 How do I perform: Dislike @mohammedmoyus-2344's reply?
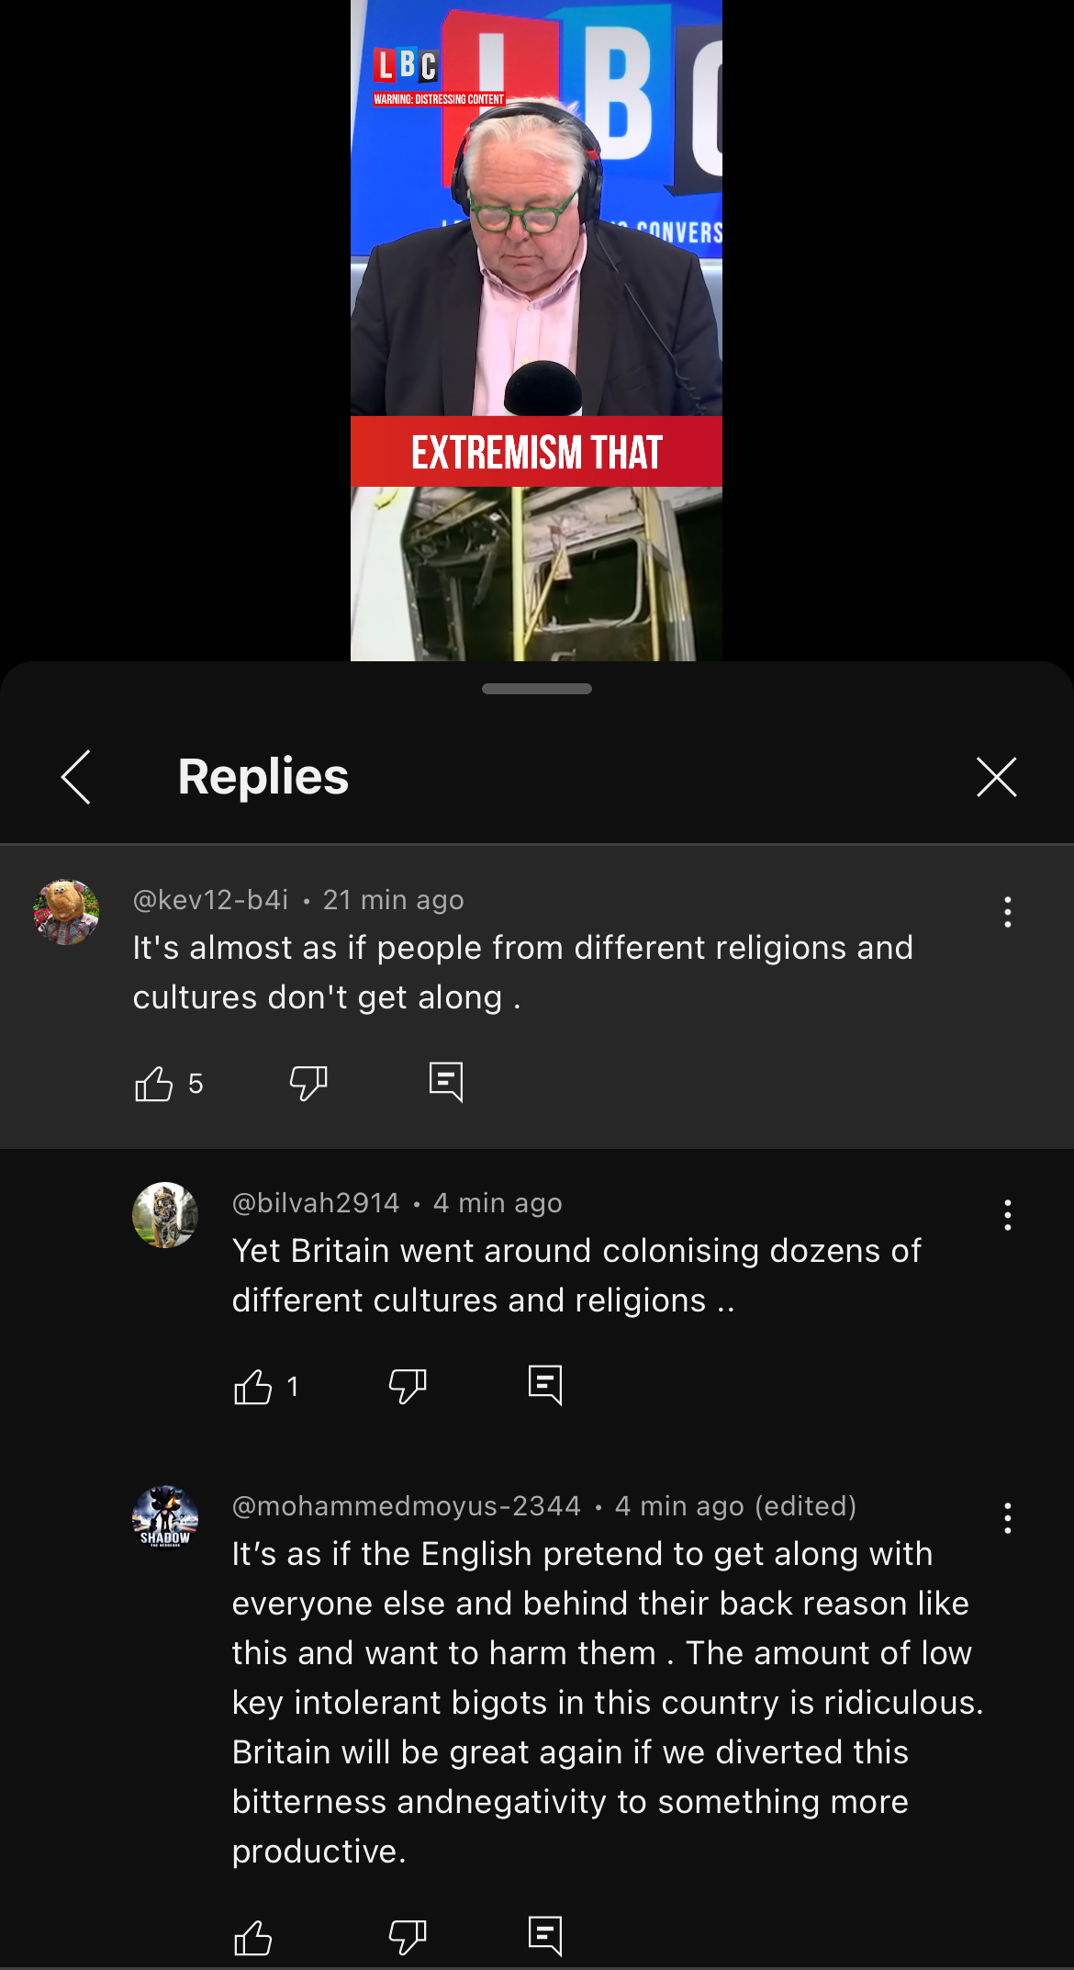coord(408,1938)
